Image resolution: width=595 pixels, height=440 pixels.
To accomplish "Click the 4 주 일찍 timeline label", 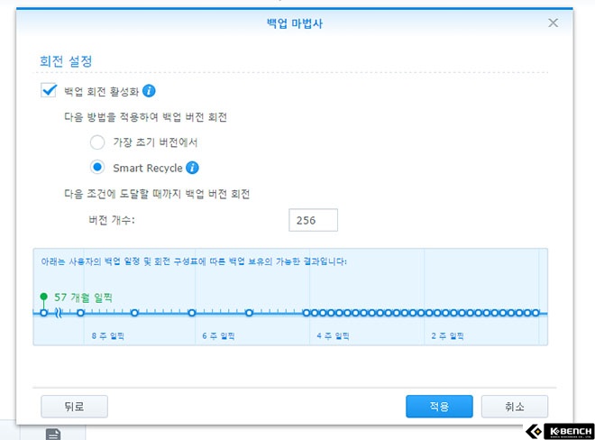I will coord(333,336).
